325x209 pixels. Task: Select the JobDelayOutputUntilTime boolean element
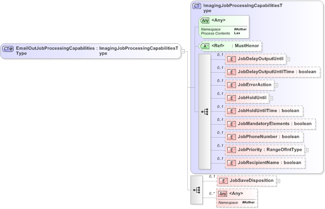click(276, 72)
